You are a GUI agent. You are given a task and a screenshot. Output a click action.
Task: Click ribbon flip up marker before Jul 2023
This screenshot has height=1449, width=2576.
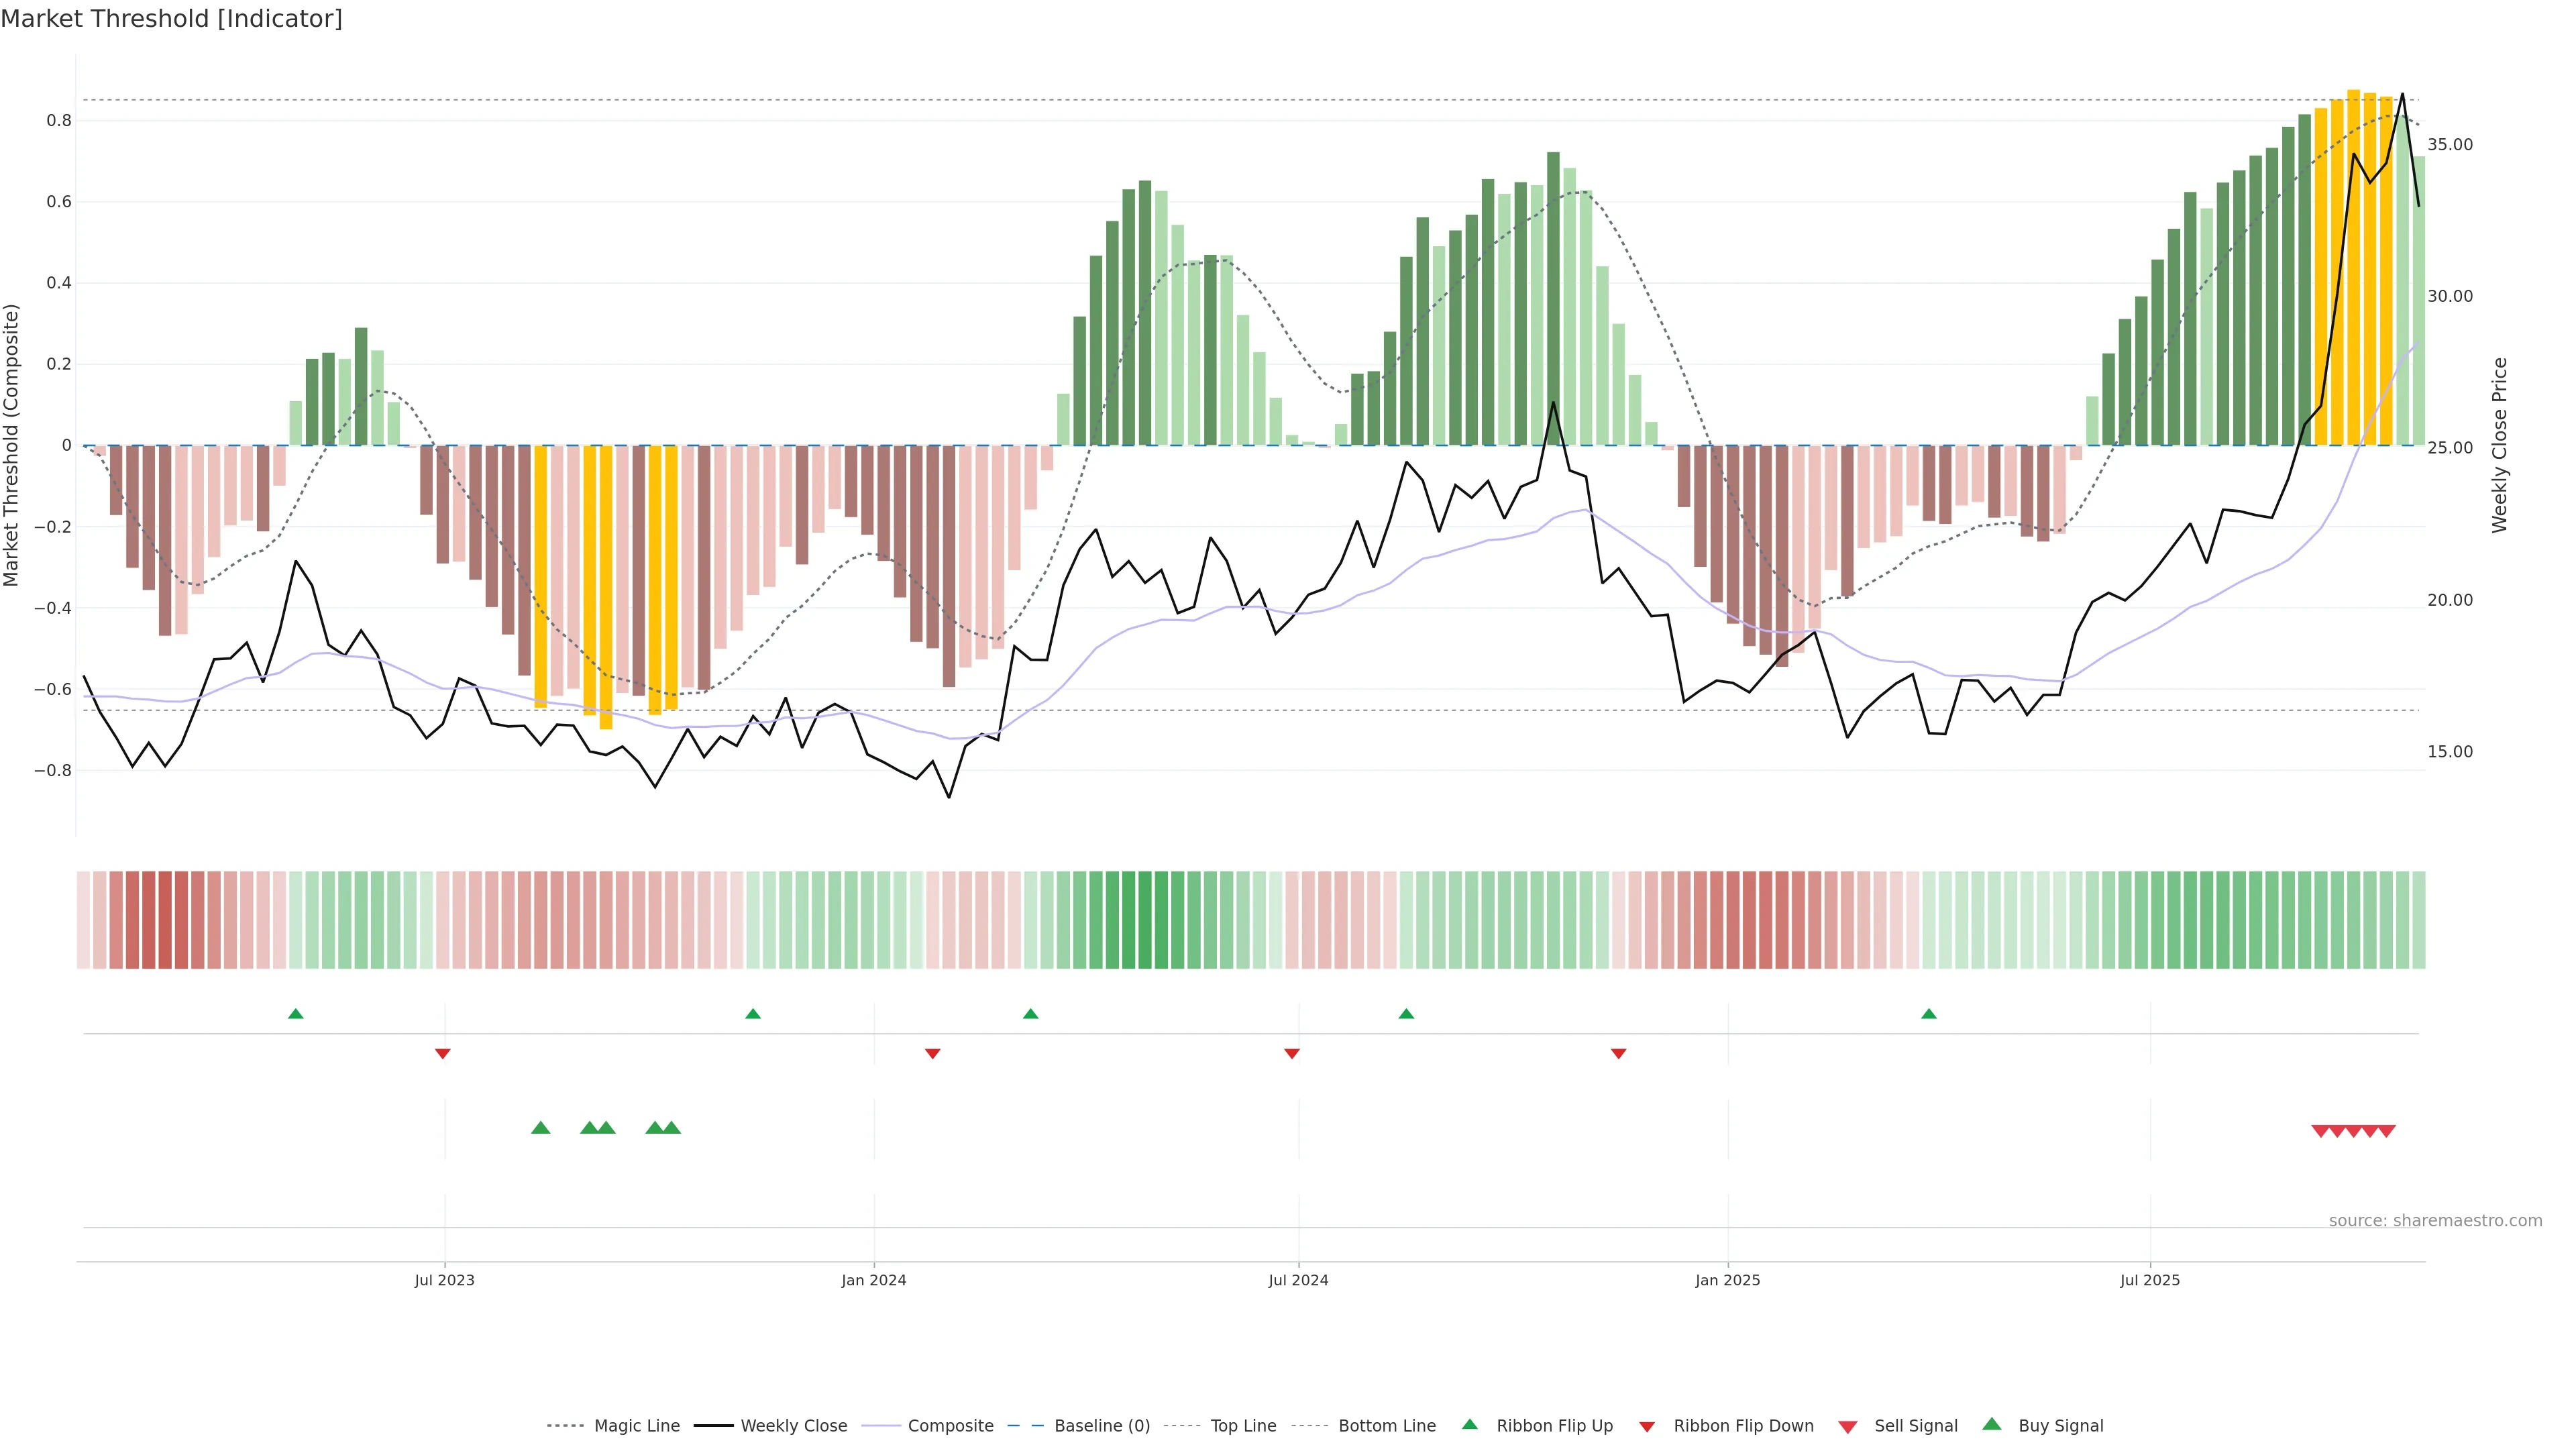[x=295, y=1014]
